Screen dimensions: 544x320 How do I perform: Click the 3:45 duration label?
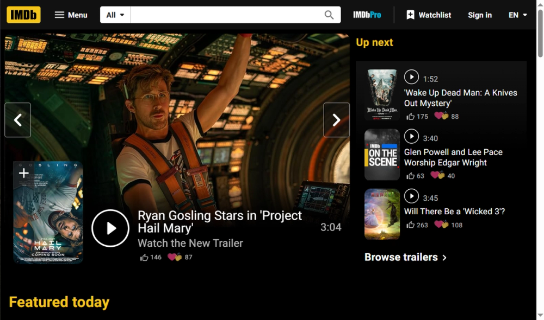[430, 198]
